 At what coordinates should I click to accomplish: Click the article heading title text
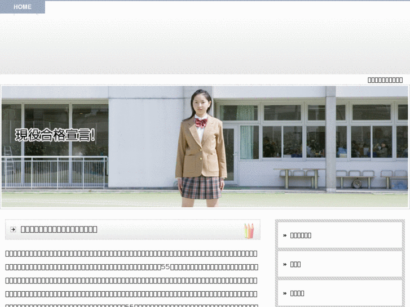(59, 229)
